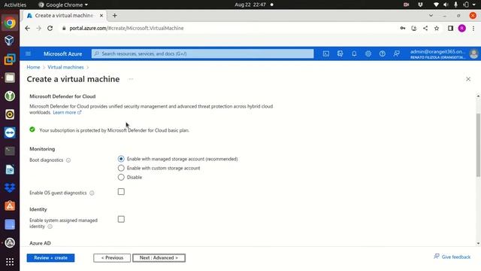Reload the Azure portal page
Screen dimensions: 481x271
coord(50,29)
